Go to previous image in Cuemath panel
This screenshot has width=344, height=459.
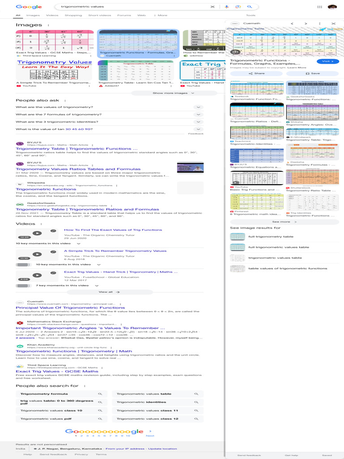click(x=292, y=23)
